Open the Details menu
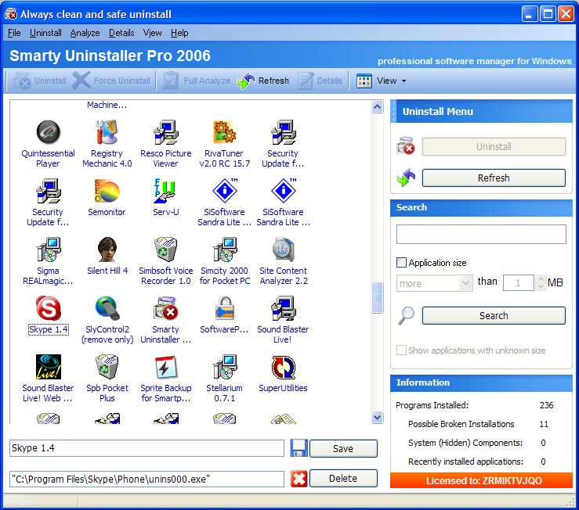This screenshot has width=579, height=510. click(x=121, y=33)
